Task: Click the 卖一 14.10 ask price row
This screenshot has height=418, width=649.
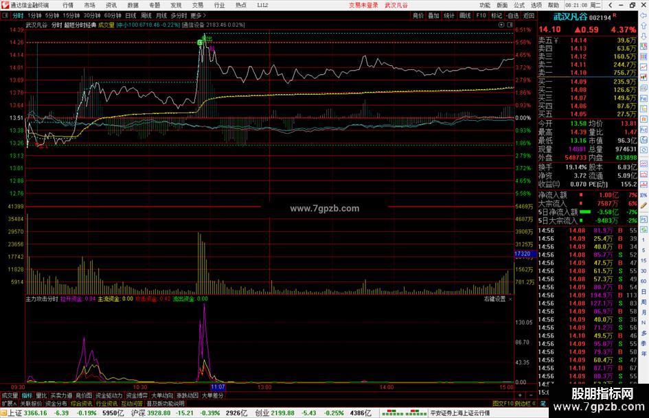Action: [x=587, y=73]
